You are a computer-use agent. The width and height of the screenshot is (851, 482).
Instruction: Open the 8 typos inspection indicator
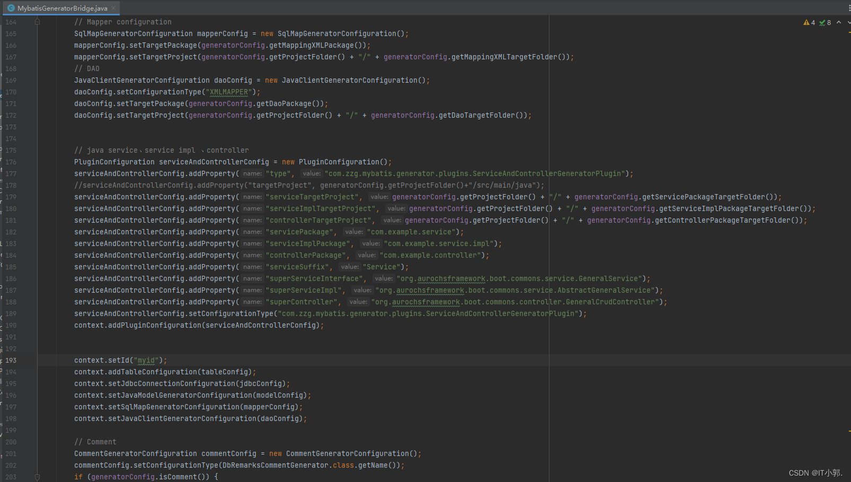[x=825, y=22]
